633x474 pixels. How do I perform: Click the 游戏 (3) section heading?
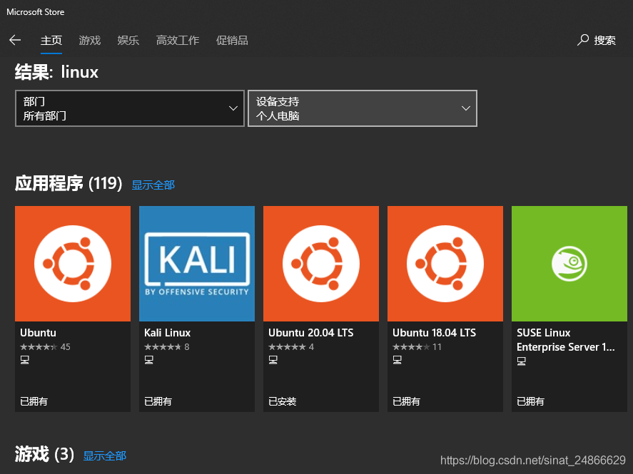(44, 454)
